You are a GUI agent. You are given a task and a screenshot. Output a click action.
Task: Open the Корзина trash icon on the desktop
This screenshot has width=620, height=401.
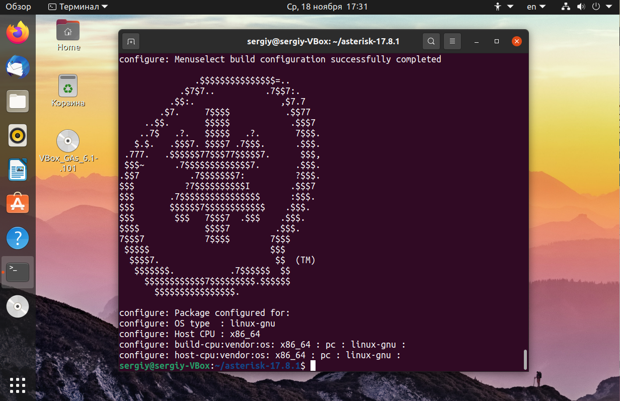tap(68, 91)
